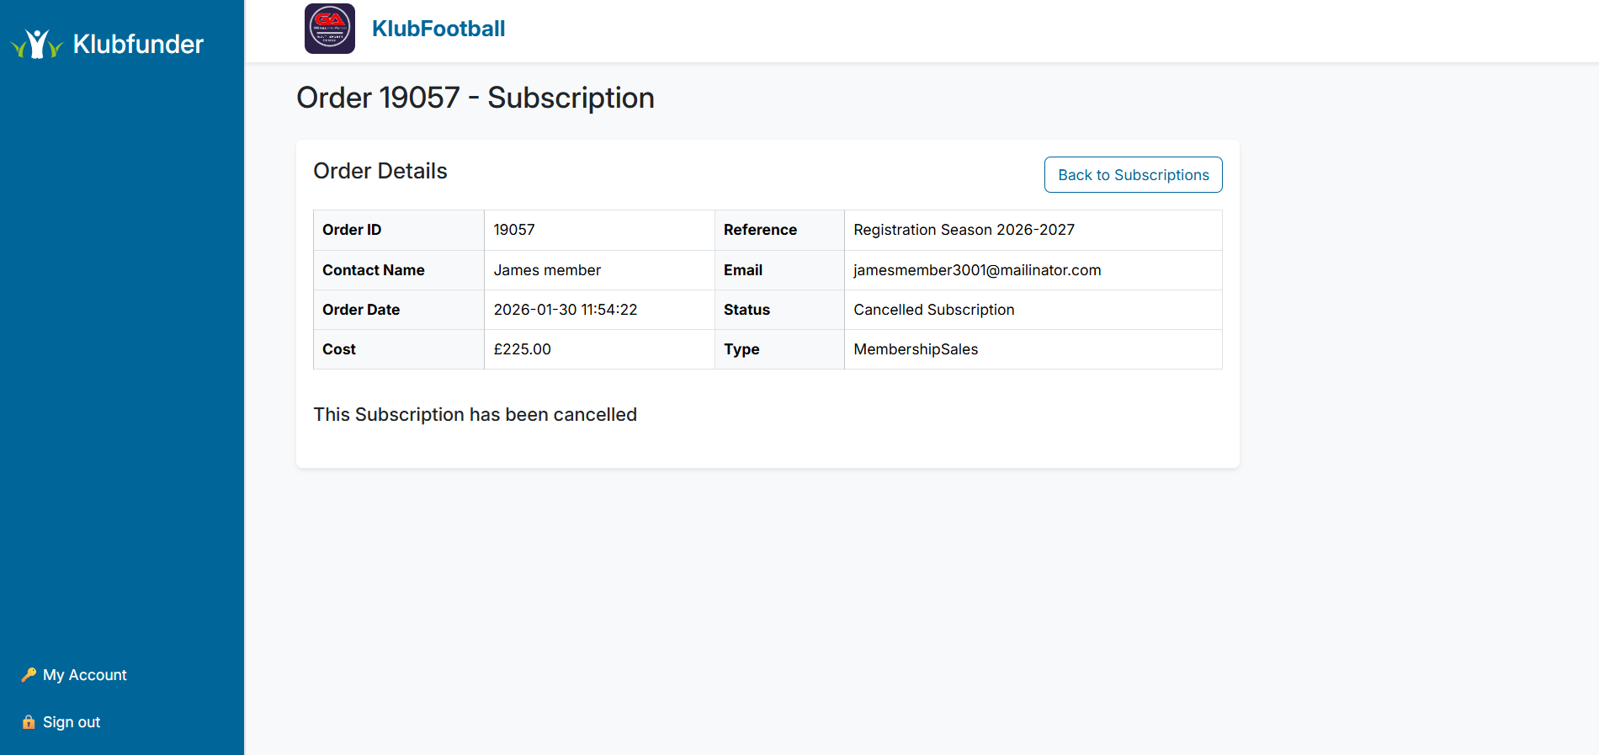Image resolution: width=1599 pixels, height=755 pixels.
Task: Click the Registration Season 2026-2027 reference value
Action: click(964, 230)
